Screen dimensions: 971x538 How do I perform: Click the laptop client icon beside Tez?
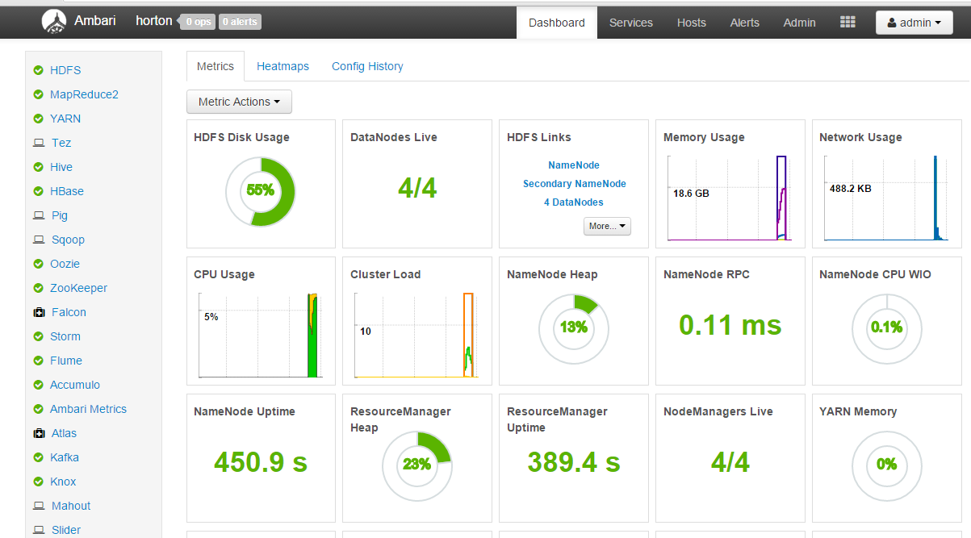coord(38,144)
